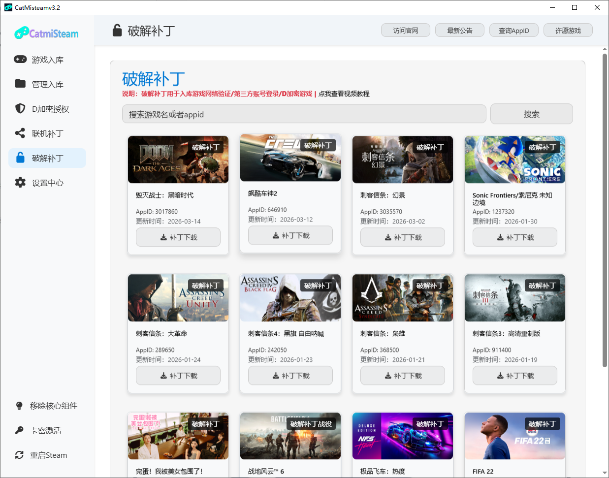The height and width of the screenshot is (478, 609).
Task: Switch to the 联机补丁 section
Action: click(47, 133)
